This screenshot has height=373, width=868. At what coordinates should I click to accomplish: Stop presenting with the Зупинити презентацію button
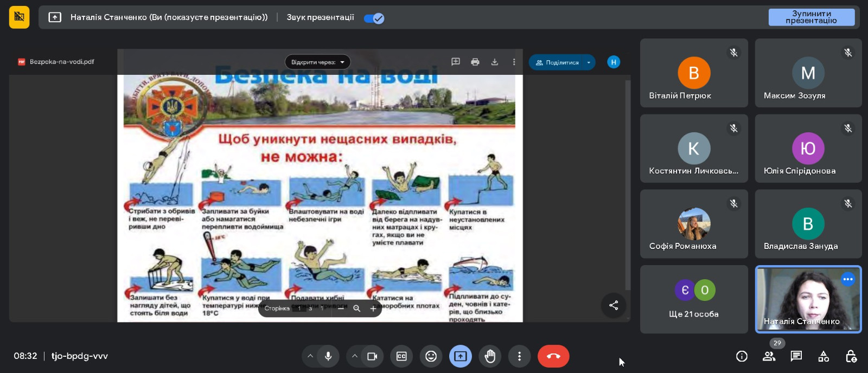[811, 17]
